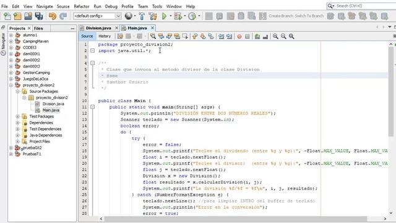This screenshot has height=223, width=396.
Task: Switch to the Files tab
Action: click(x=38, y=28)
